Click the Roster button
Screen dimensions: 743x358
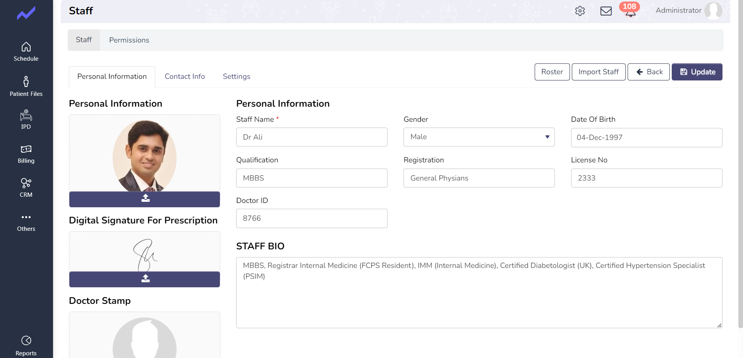click(x=552, y=72)
